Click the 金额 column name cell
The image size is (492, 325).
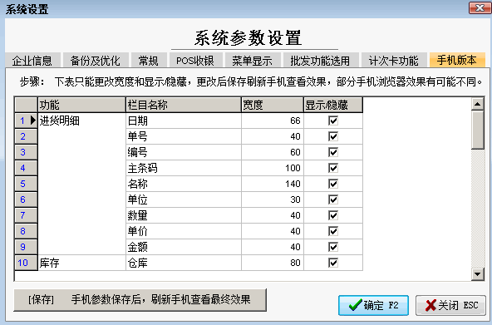coord(184,247)
